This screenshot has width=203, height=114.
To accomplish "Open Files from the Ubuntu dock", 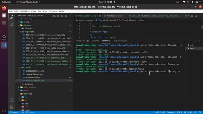I will (4, 16).
